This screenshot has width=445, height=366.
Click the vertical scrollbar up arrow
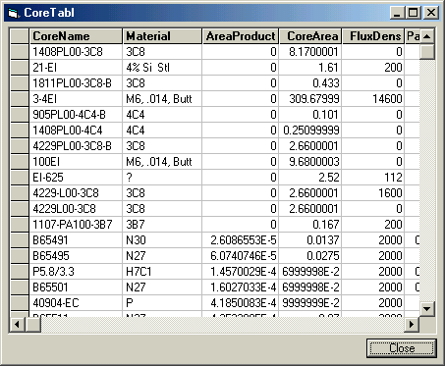coord(427,36)
